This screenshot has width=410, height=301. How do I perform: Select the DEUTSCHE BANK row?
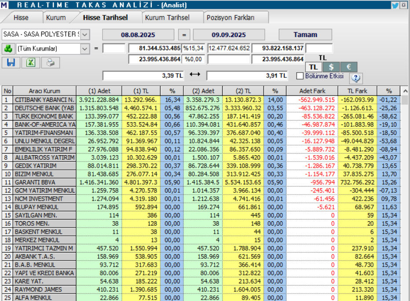(x=201, y=108)
